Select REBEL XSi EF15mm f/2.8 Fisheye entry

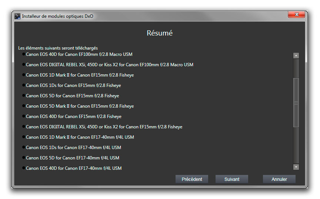click(104, 127)
